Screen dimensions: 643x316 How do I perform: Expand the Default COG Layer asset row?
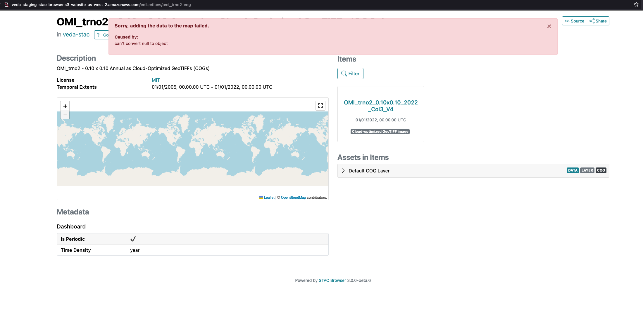343,171
